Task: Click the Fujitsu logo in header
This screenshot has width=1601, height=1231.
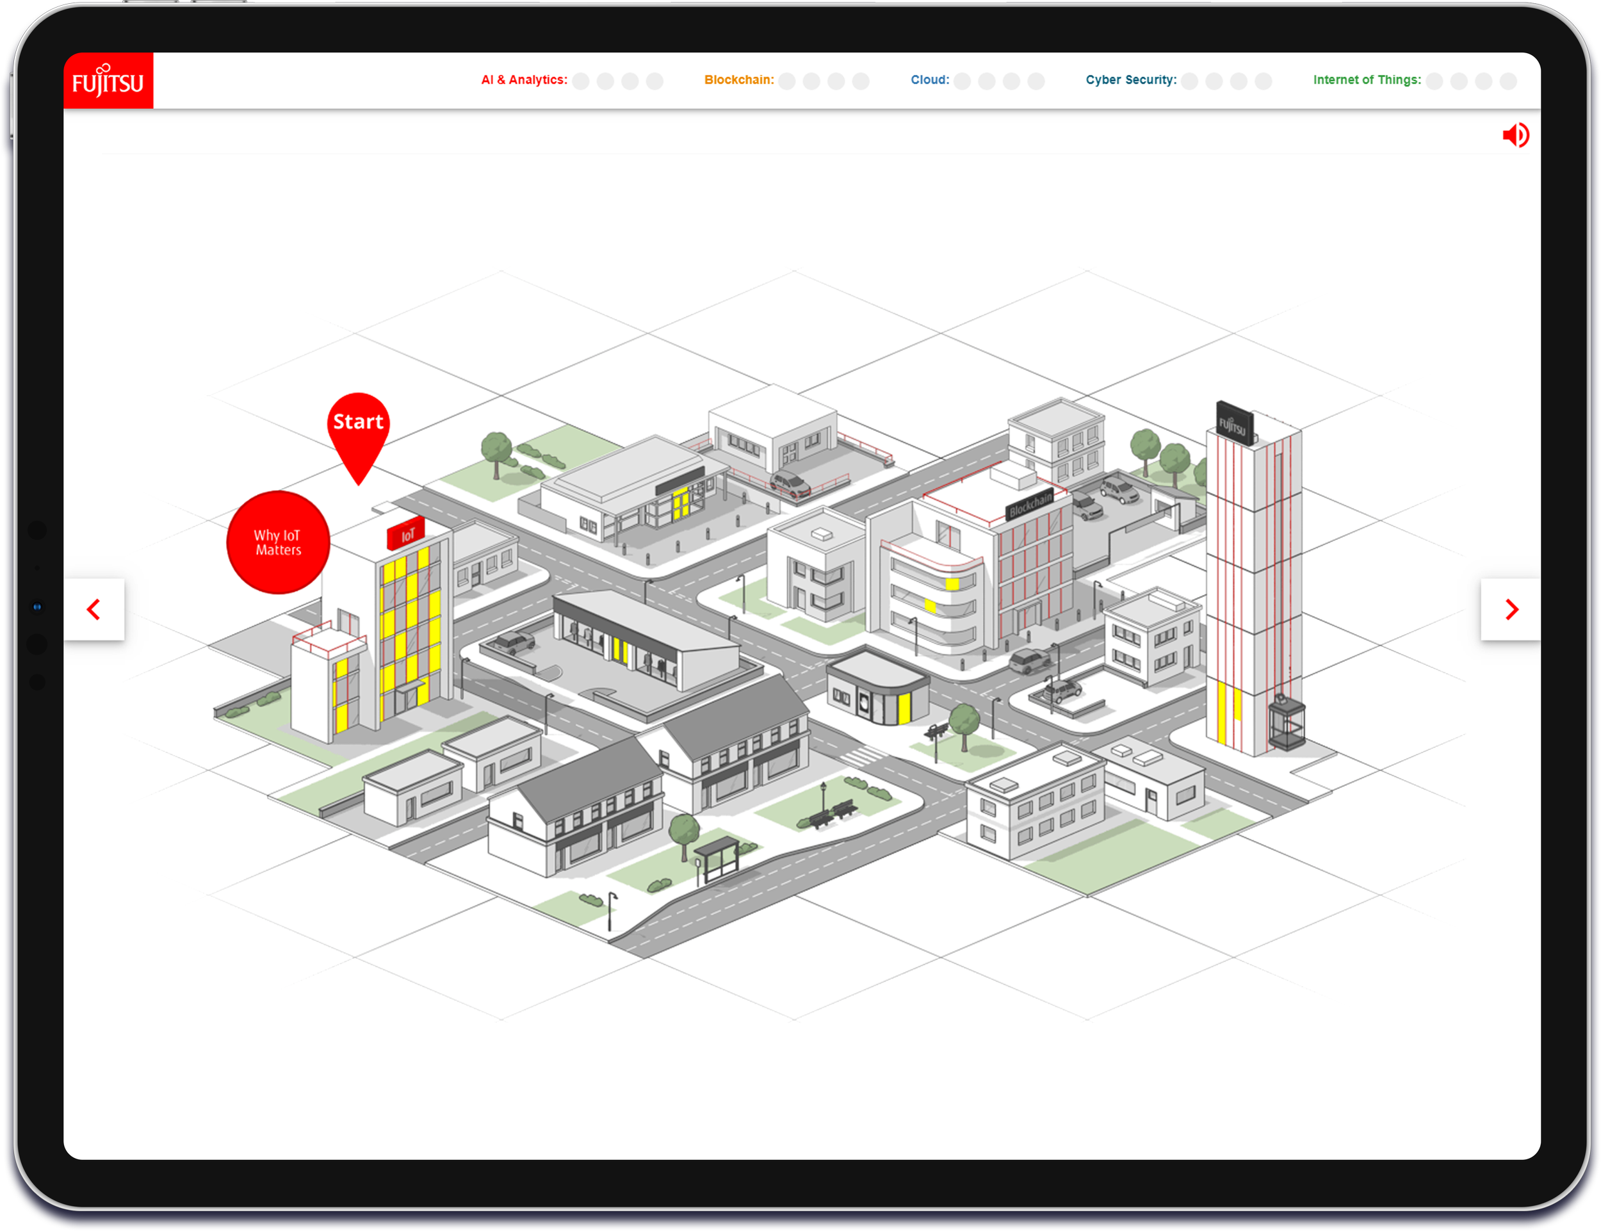Action: tap(108, 81)
